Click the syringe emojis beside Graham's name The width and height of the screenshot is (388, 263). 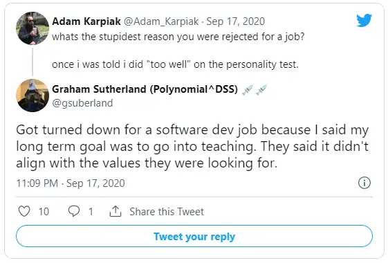click(255, 89)
